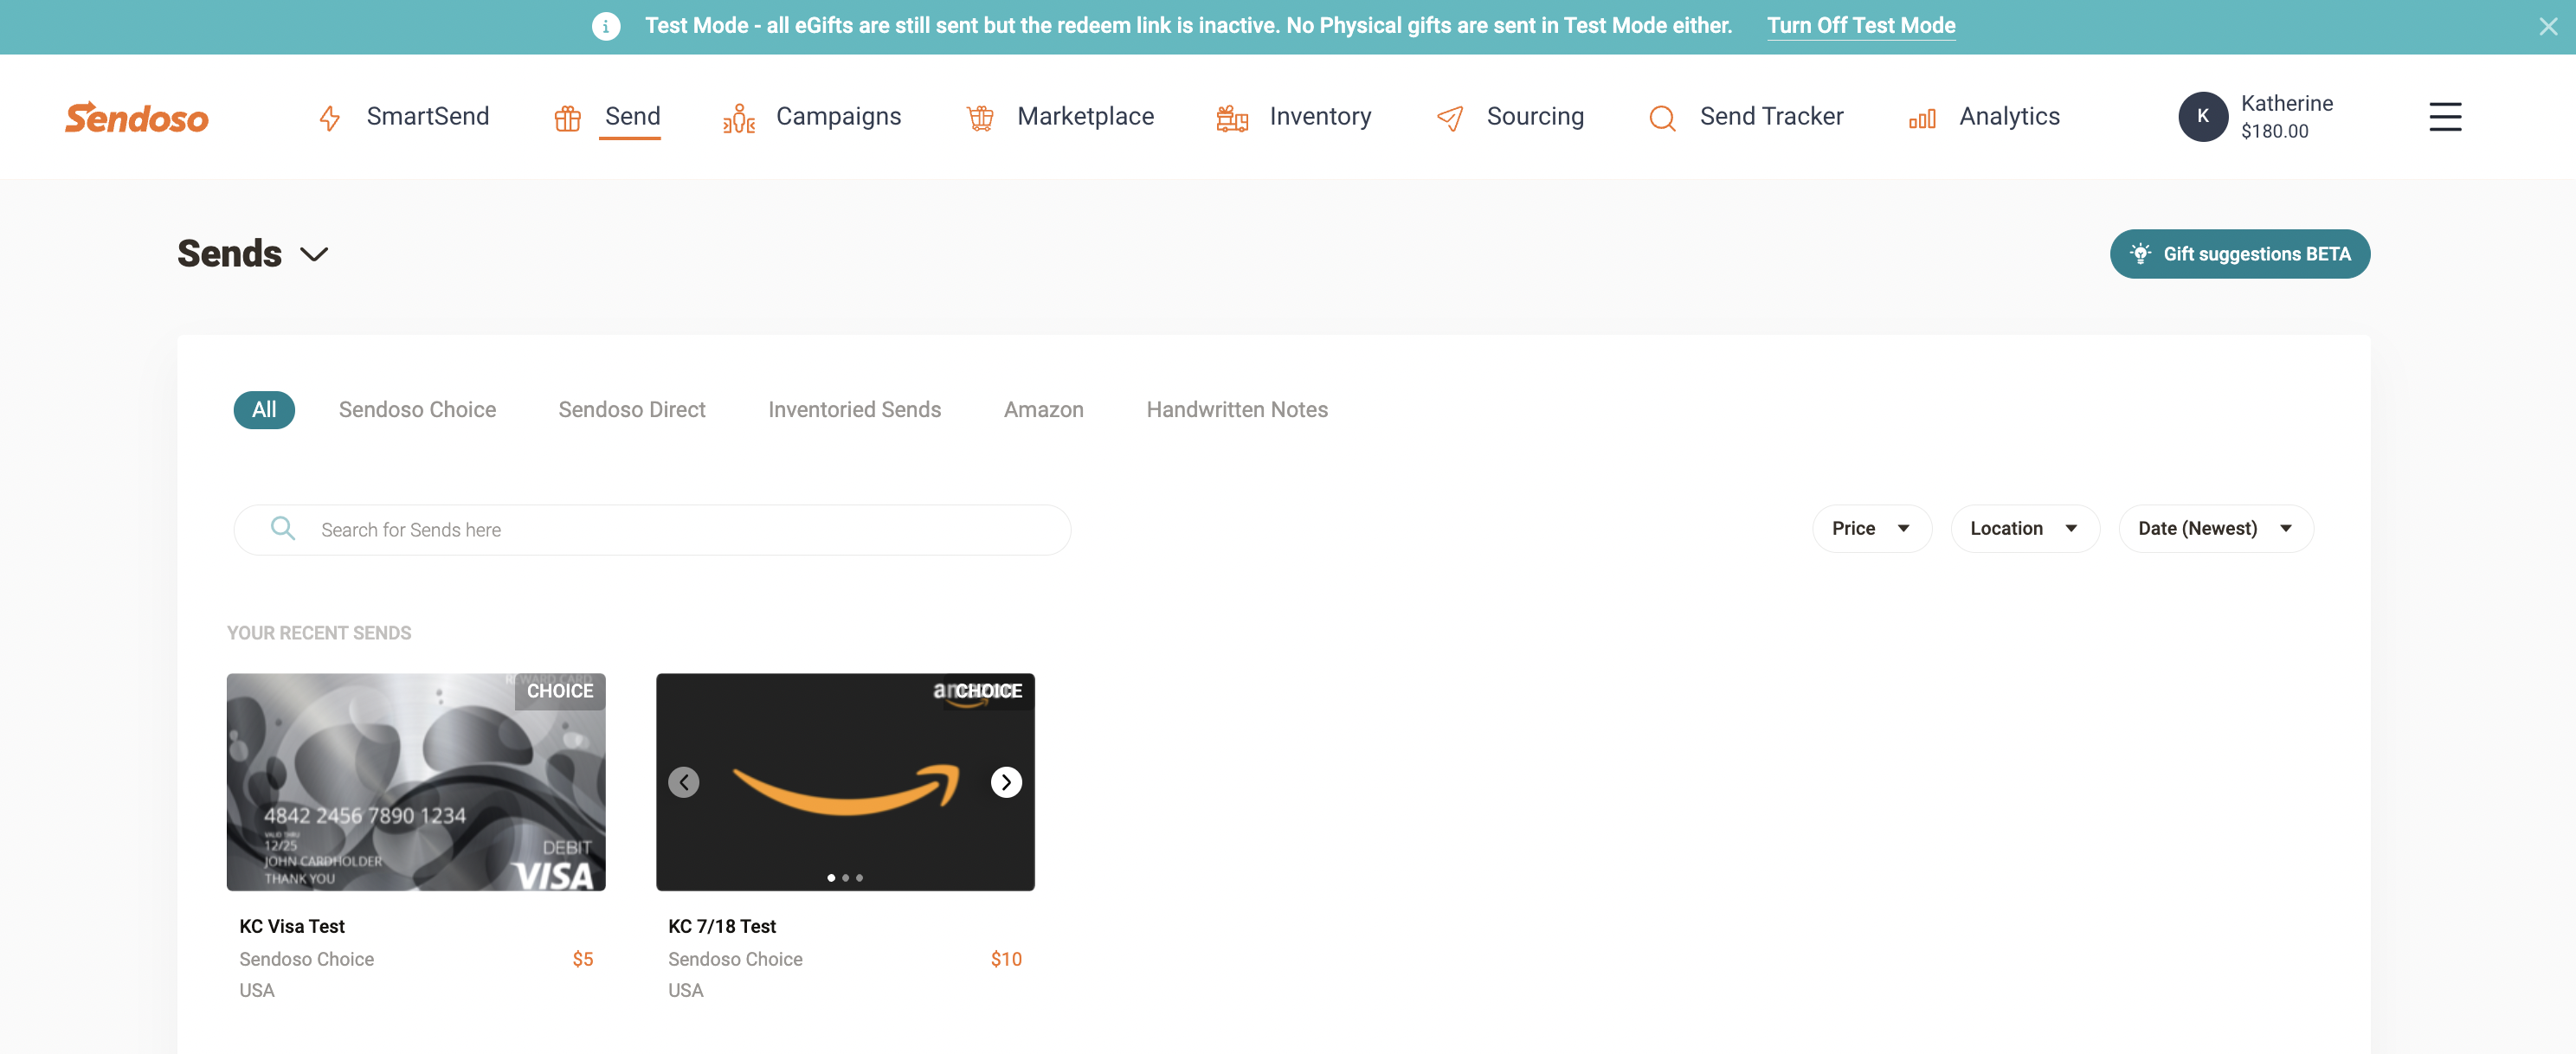The image size is (2576, 1054).
Task: Click the Sends page heading
Action: (x=229, y=253)
